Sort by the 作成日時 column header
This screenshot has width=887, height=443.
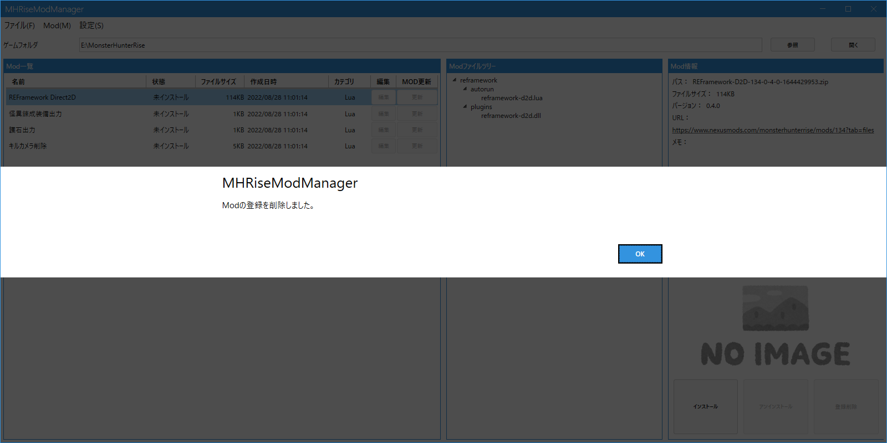286,81
